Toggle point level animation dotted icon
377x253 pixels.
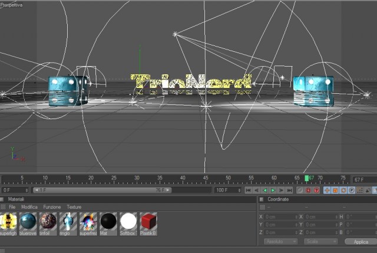[360, 190]
